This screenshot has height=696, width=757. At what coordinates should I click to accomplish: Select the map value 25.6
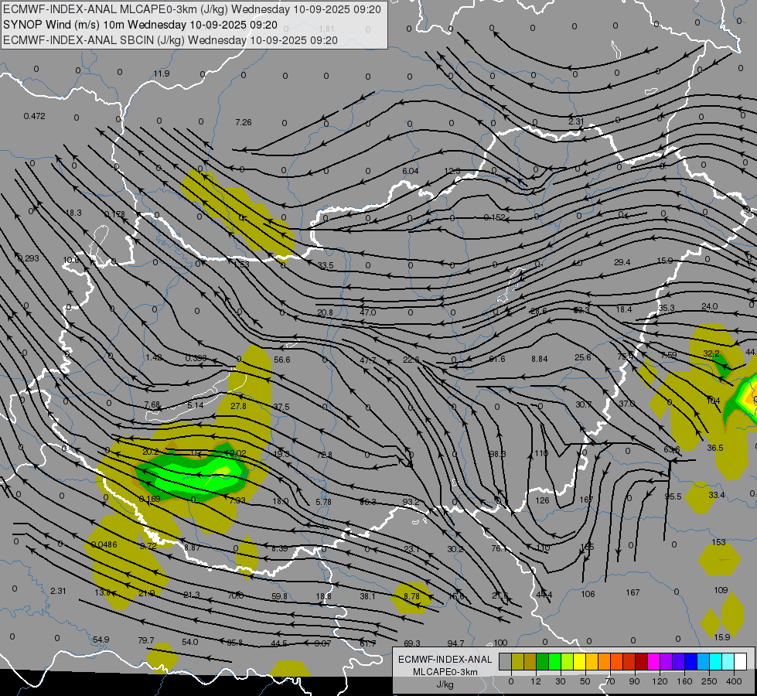point(583,357)
